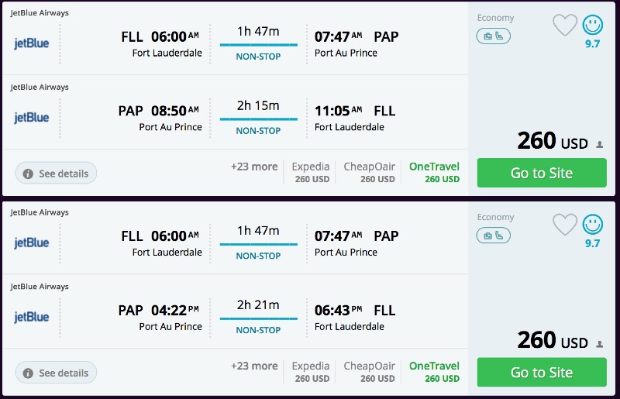Save second flight result with heart icon
Image resolution: width=620 pixels, height=399 pixels.
pos(565,225)
